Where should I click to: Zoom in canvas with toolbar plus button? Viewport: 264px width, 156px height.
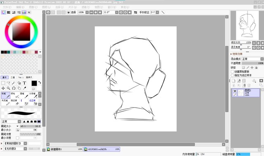(96, 12)
